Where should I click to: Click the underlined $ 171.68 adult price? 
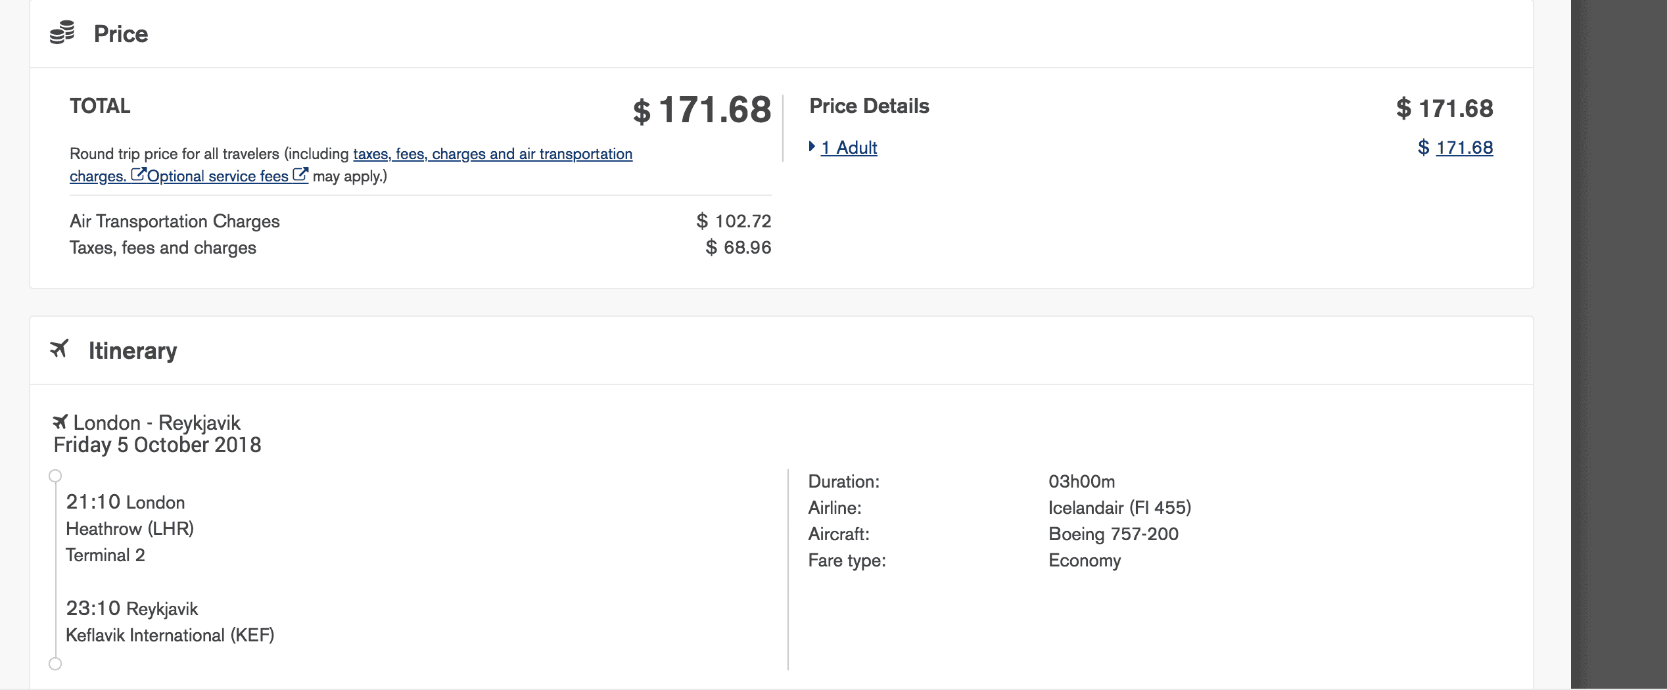click(1464, 148)
